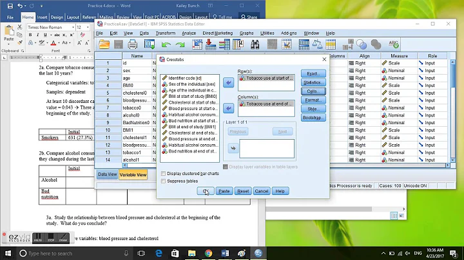Toggle Superscript in Word ribbon
Screen dimensions: 464x260
[x=72, y=35]
